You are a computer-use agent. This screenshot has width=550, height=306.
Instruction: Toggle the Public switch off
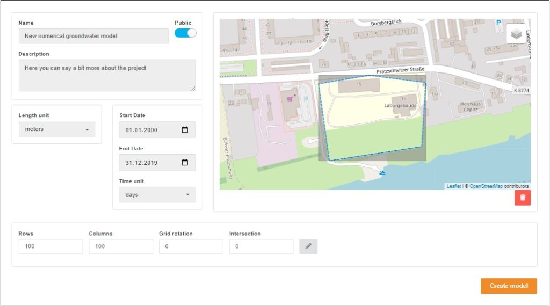(x=185, y=33)
